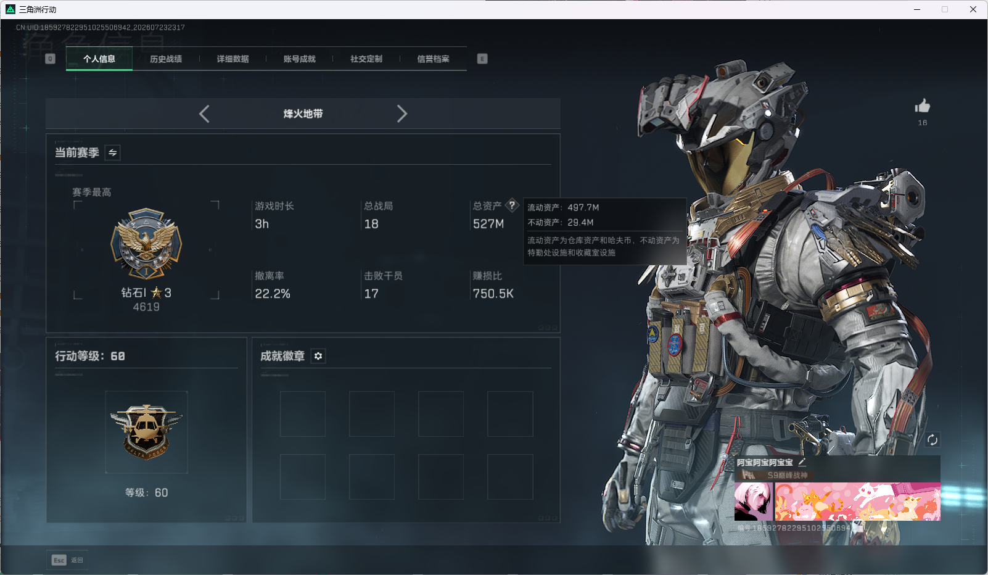Screen dimensions: 988x575
Task: Switch to 详细数据 tab
Action: click(233, 59)
